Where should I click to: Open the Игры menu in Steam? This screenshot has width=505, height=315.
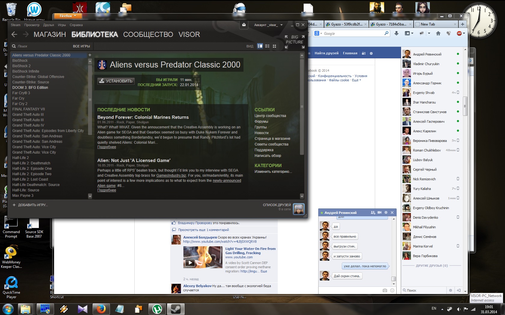click(62, 25)
